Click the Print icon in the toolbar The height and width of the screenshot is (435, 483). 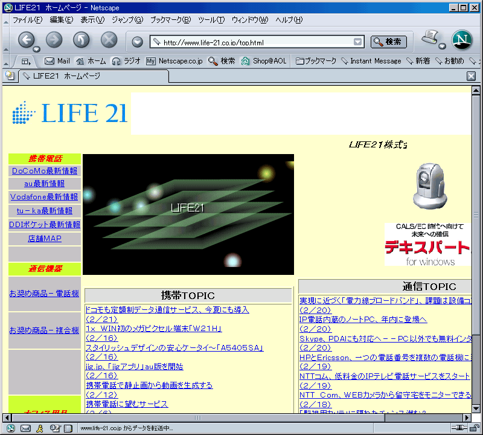(x=430, y=37)
